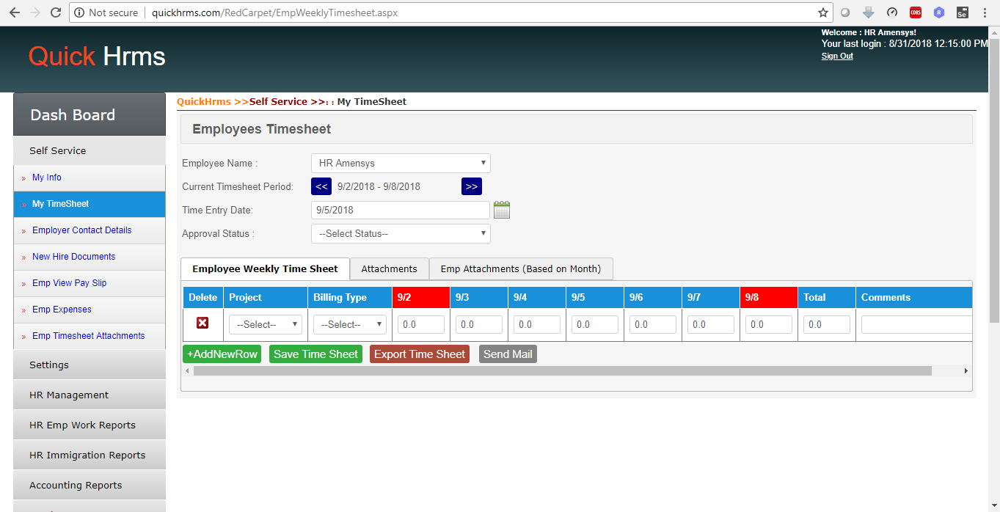The width and height of the screenshot is (1000, 512).
Task: Open the Billing Type dropdown
Action: [350, 324]
